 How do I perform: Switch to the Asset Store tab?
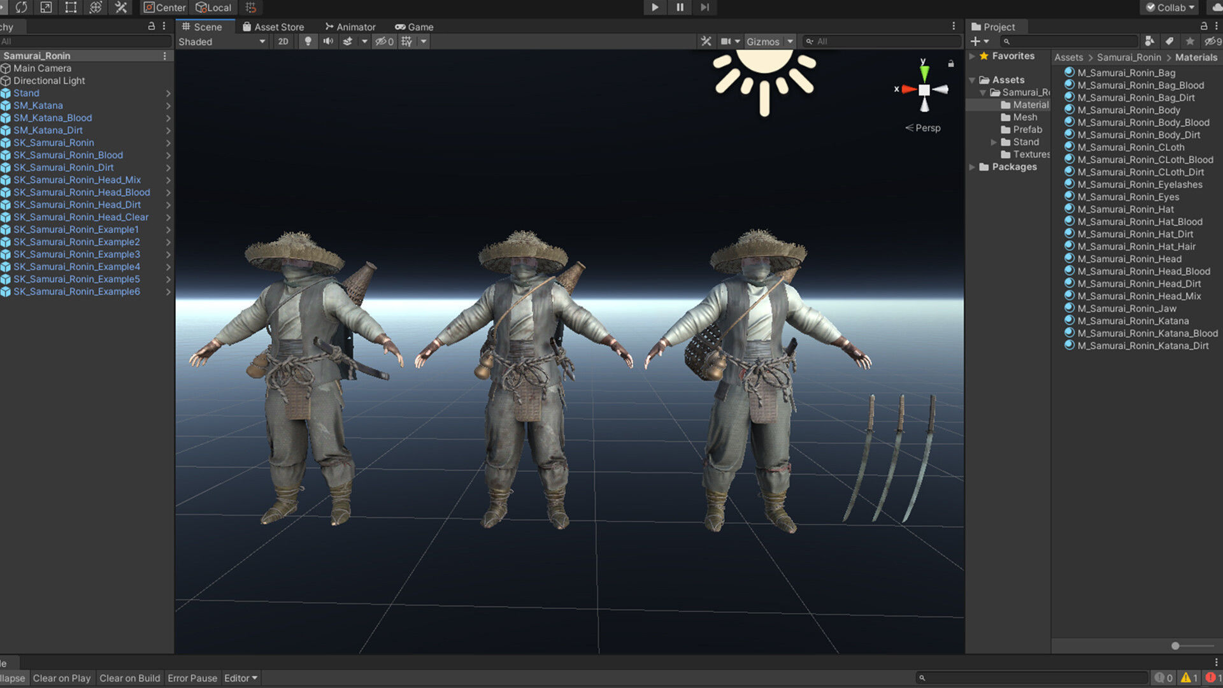[273, 27]
